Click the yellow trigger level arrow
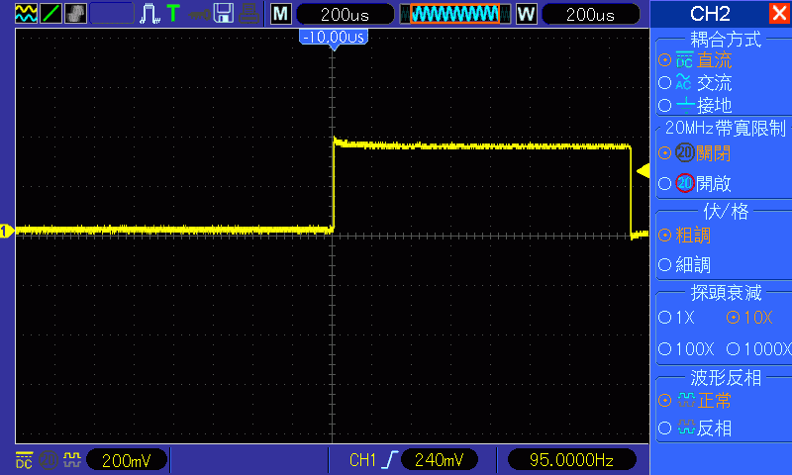 pyautogui.click(x=643, y=170)
